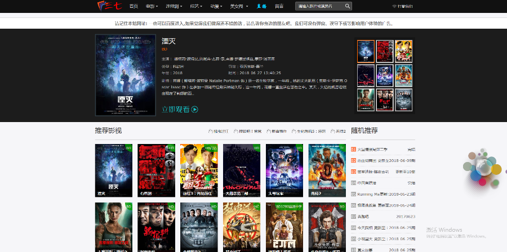This screenshot has height=252, width=507.
Task: Click thumbs-up icon before 死侍2 hot link
Action: pyautogui.click(x=333, y=131)
